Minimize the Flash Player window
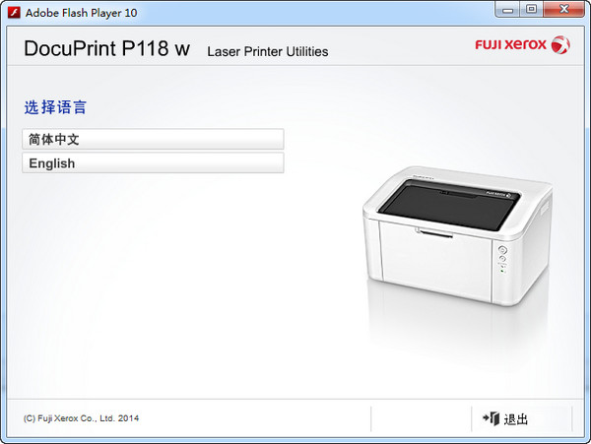591x444 pixels. 507,10
